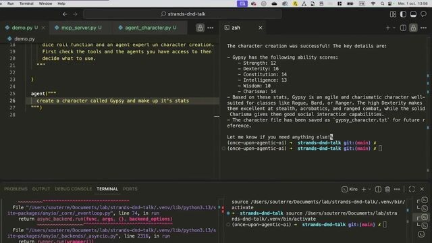Click the screen sharing menu bar icon
The height and width of the screenshot is (243, 432).
coord(242,3)
